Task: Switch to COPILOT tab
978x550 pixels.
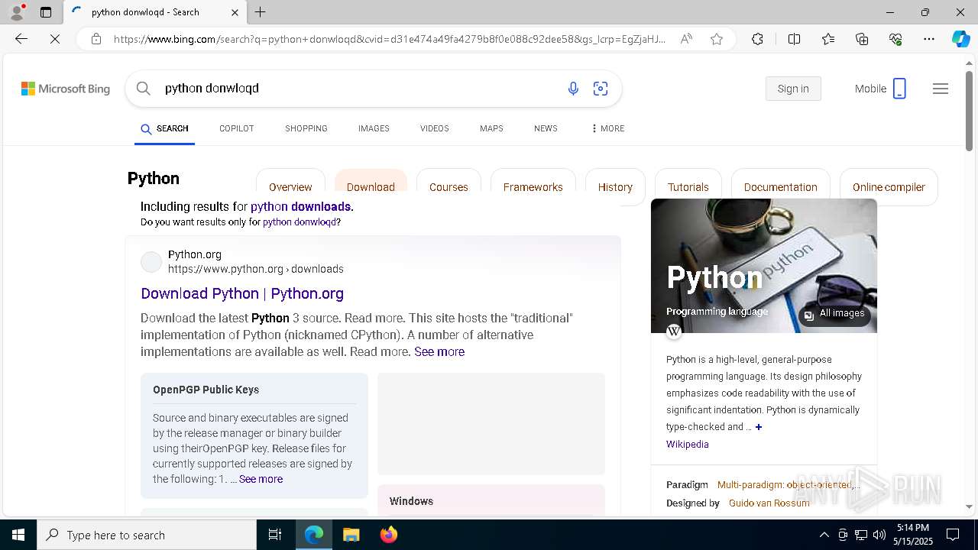Action: click(236, 128)
